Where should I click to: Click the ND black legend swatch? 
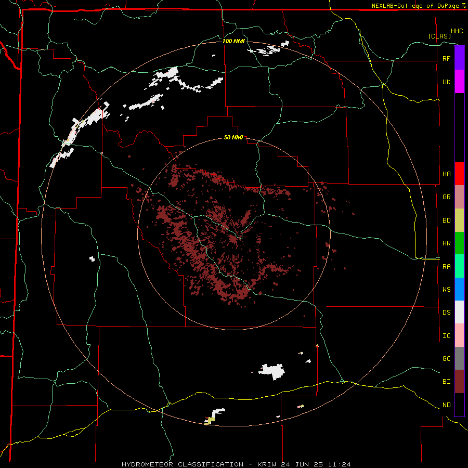click(459, 405)
